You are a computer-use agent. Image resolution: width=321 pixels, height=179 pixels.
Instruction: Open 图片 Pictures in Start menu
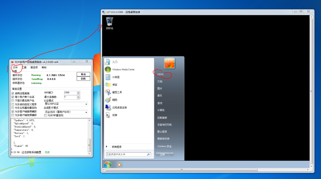click(x=160, y=88)
